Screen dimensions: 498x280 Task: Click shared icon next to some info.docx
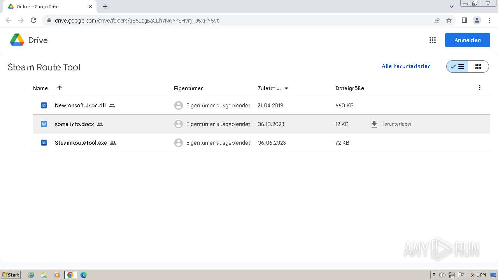coord(100,124)
